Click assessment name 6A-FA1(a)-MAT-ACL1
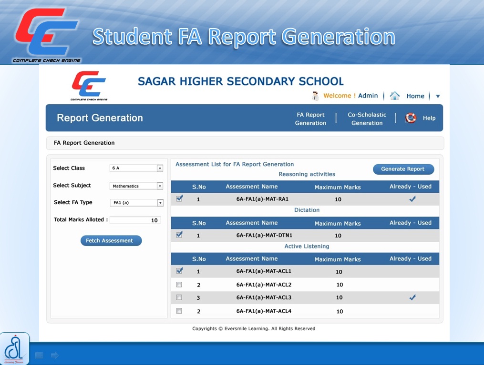This screenshot has height=365, width=484. click(x=264, y=271)
